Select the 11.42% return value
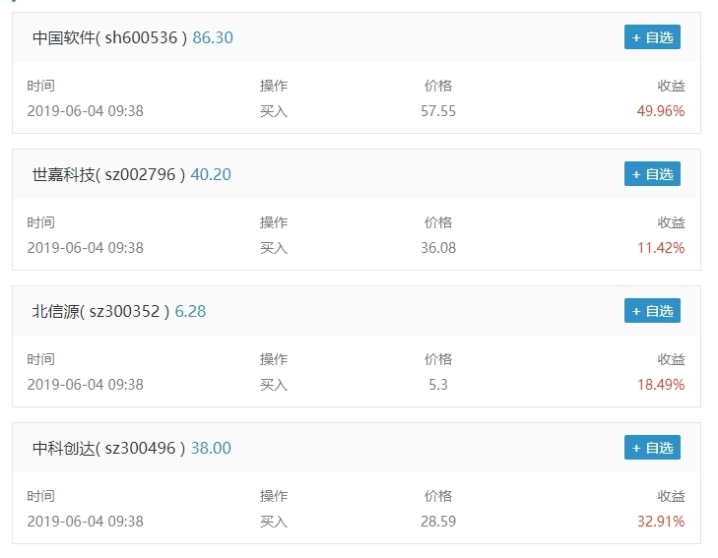The image size is (718, 558). pos(661,248)
